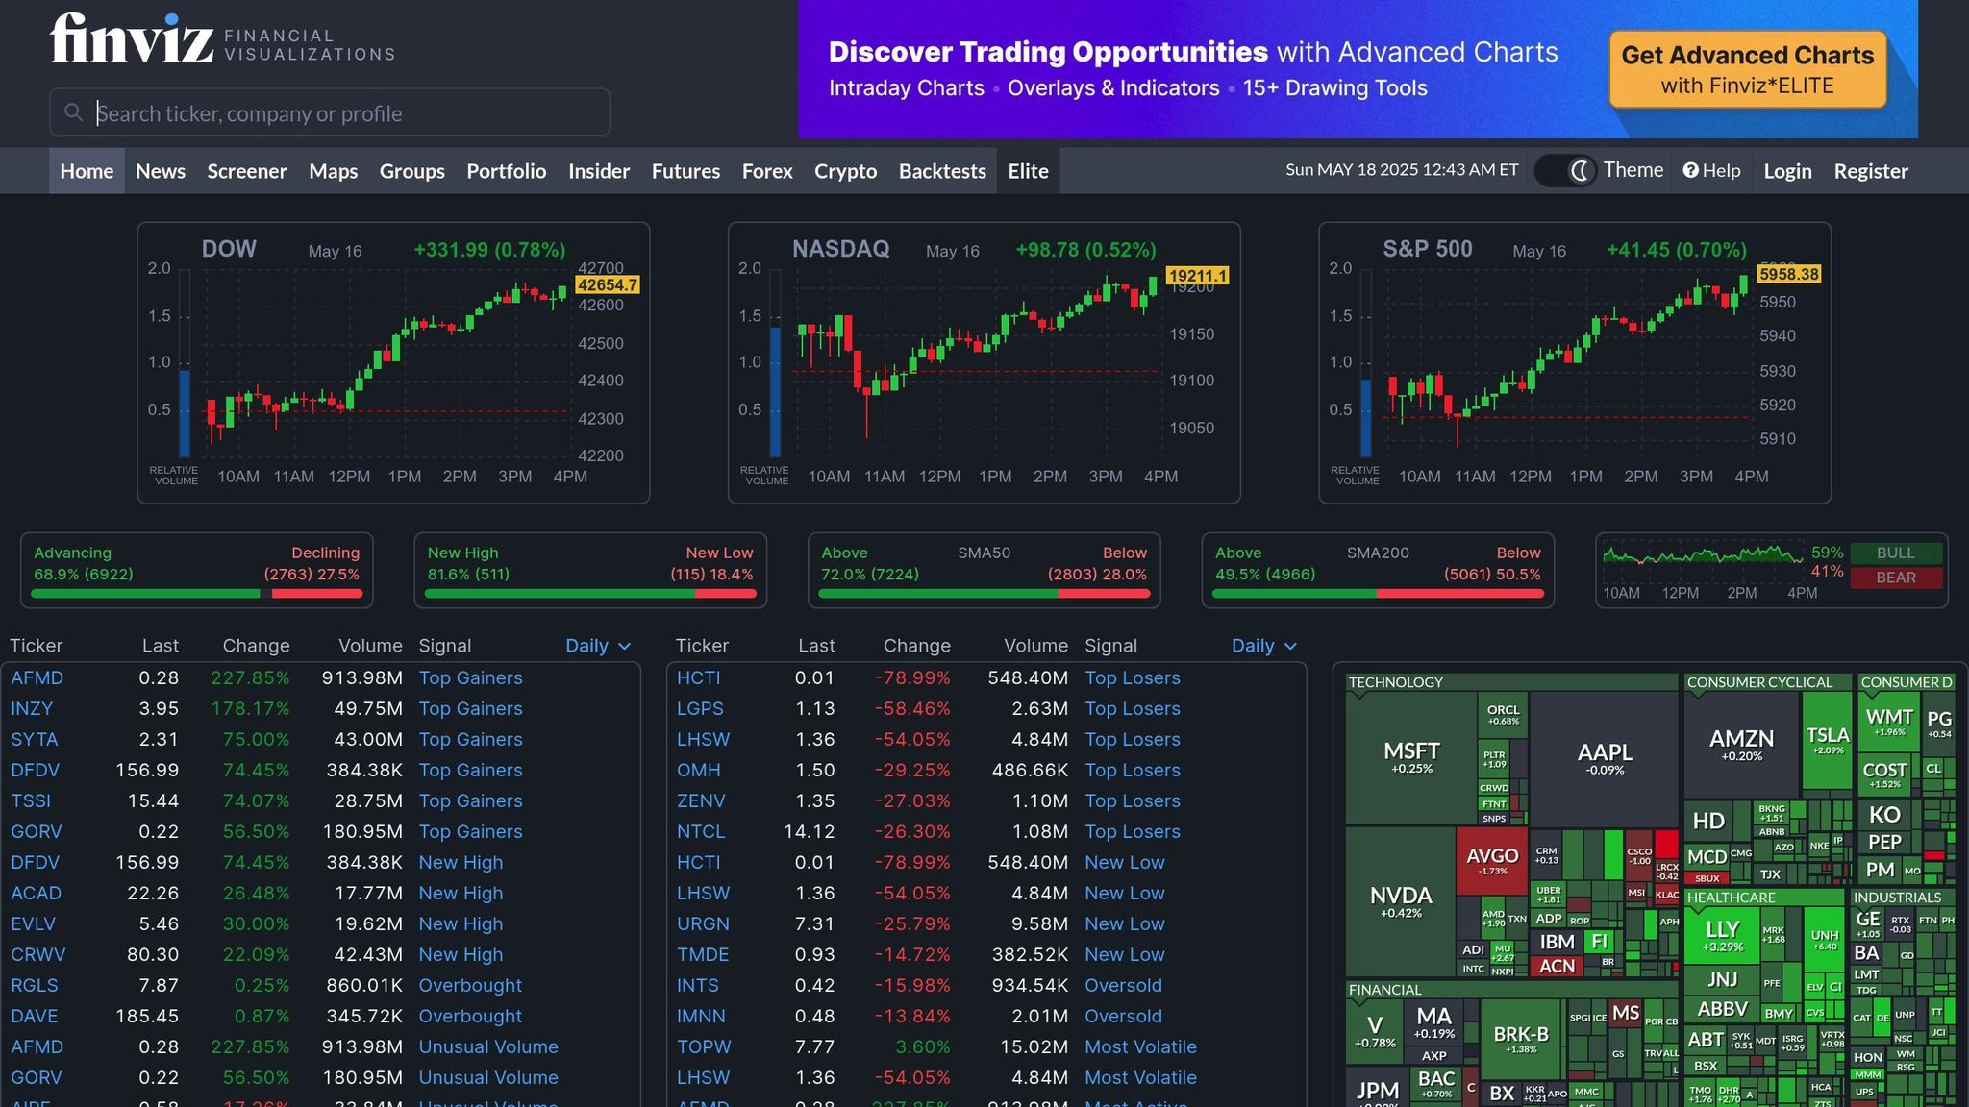Viewport: 1969px width, 1107px height.
Task: Click the SMA50 above/below bar
Action: click(x=984, y=593)
